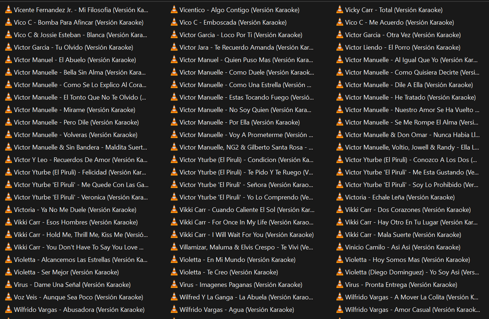Click VLC icon of Vikki Carr Esos Hombres
489x319 pixels.
(9, 222)
